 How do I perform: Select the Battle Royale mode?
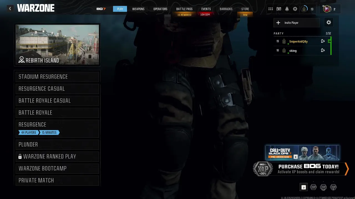pyautogui.click(x=57, y=113)
